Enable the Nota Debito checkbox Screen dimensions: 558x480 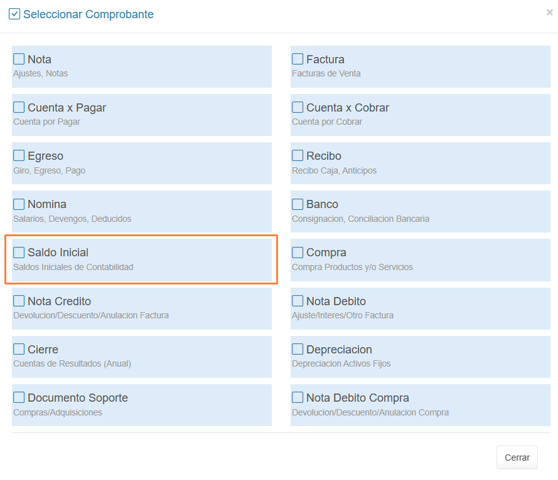(298, 301)
